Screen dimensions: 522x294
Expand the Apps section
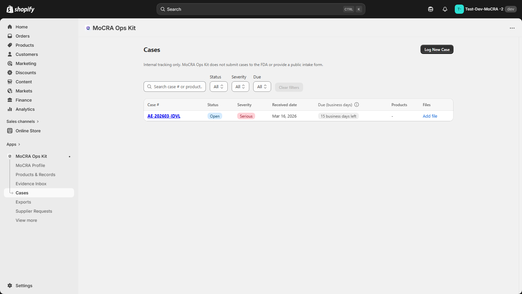(13, 144)
